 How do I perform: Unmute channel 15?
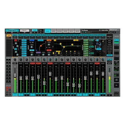[x=97, y=64]
